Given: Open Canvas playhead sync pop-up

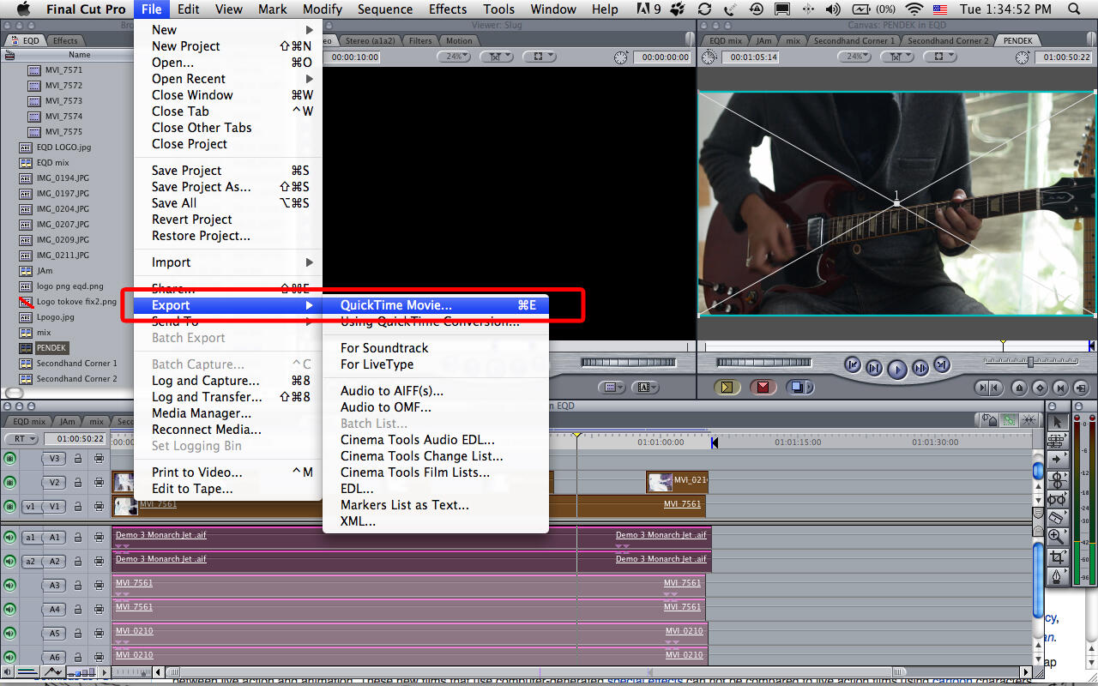Looking at the screenshot, I should pyautogui.click(x=896, y=57).
